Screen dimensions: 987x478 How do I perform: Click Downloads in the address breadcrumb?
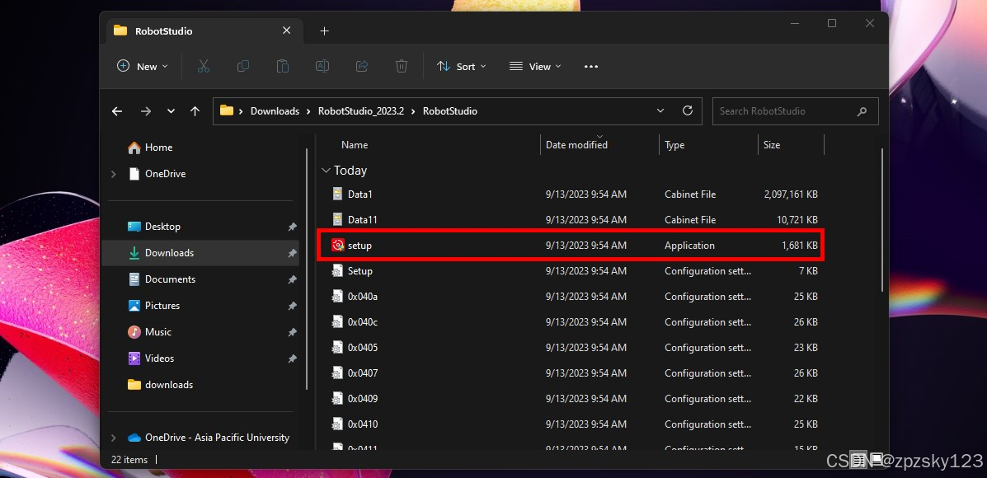pos(275,111)
